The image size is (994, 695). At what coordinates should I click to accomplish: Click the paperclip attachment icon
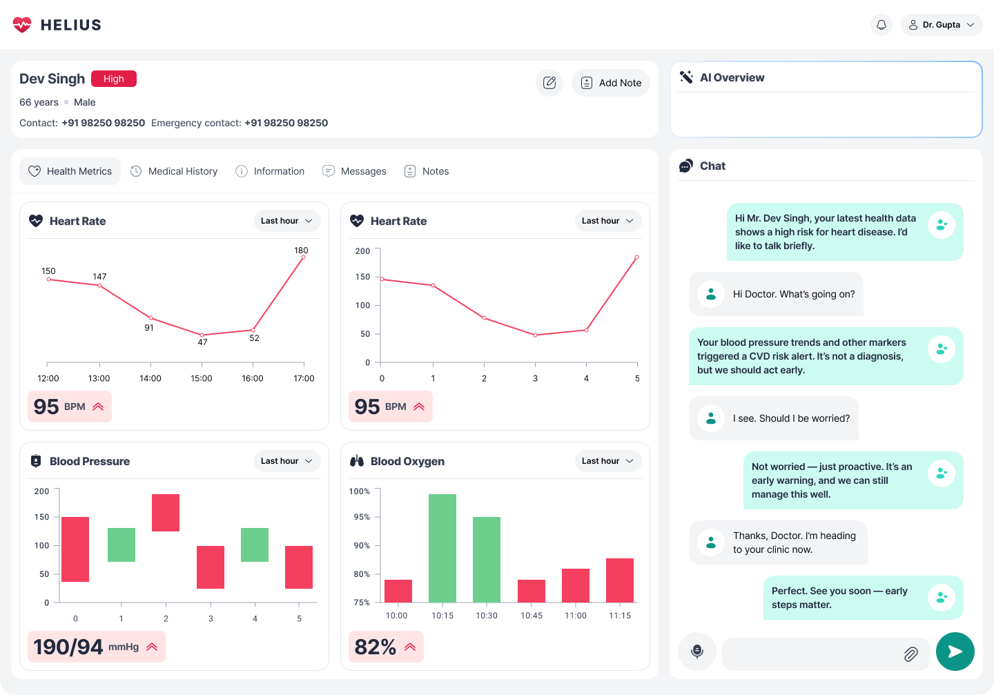pos(910,654)
